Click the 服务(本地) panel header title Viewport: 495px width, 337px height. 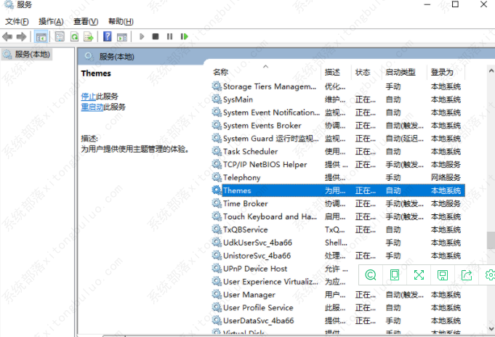[116, 57]
